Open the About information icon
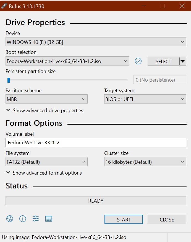Screen dimensions: 191x242 (x=23, y=219)
